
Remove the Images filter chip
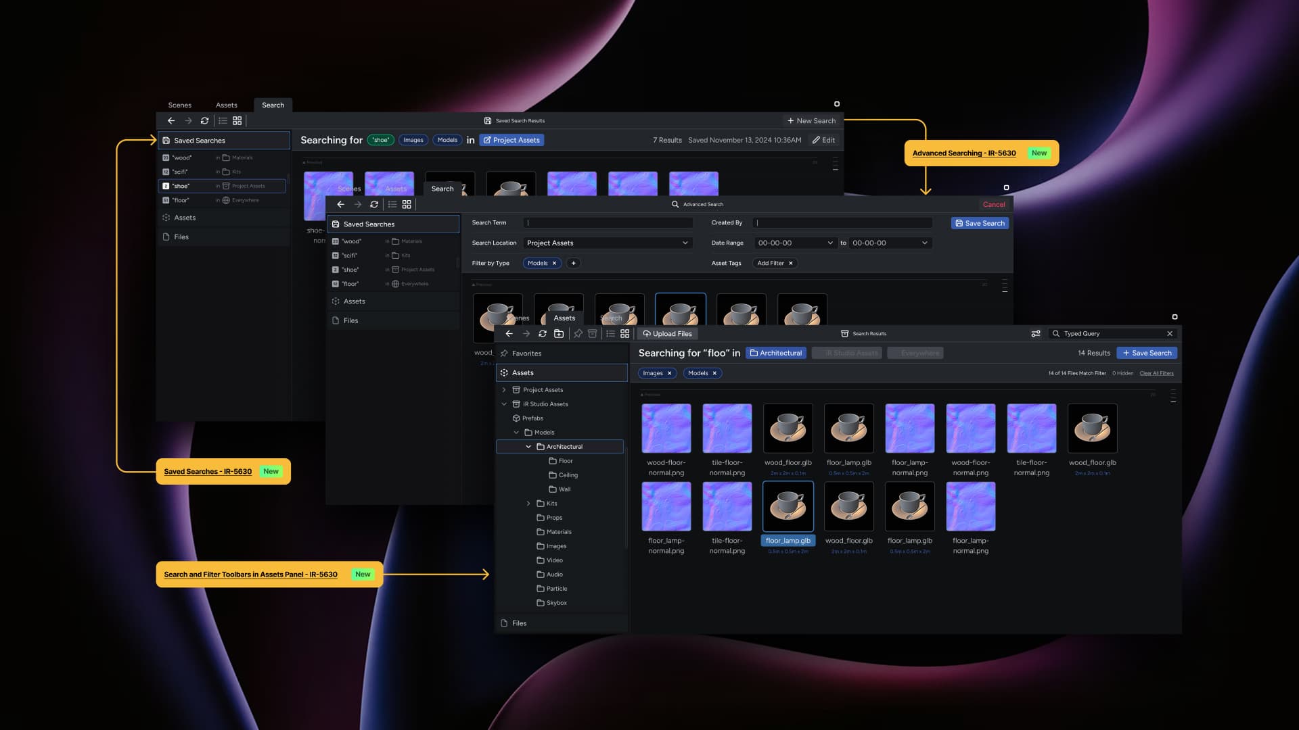click(670, 373)
